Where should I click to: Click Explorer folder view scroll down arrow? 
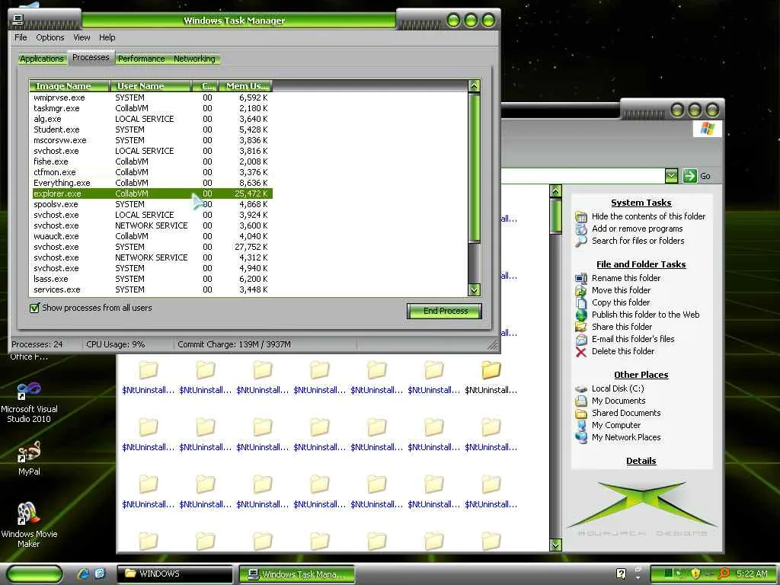point(555,545)
